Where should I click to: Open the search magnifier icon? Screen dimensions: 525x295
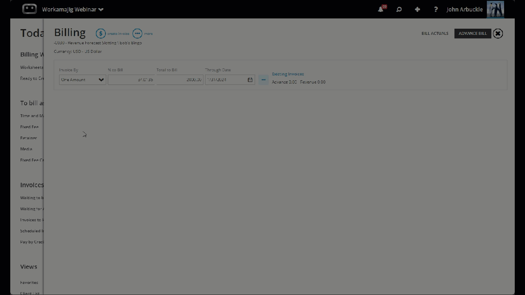399,9
